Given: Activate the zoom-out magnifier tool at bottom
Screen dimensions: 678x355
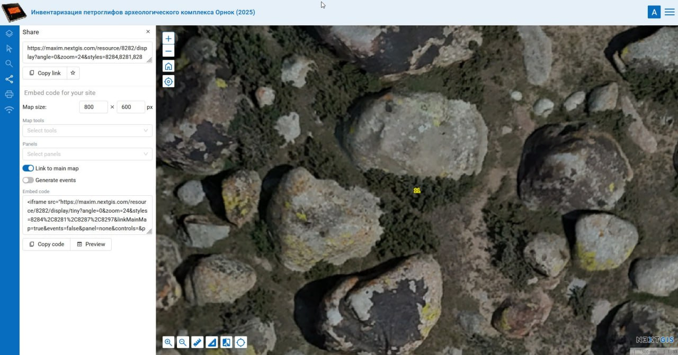Looking at the screenshot, I should click(183, 342).
